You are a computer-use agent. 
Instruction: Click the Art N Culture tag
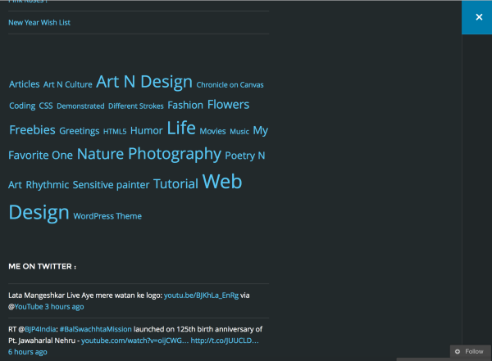pos(68,84)
